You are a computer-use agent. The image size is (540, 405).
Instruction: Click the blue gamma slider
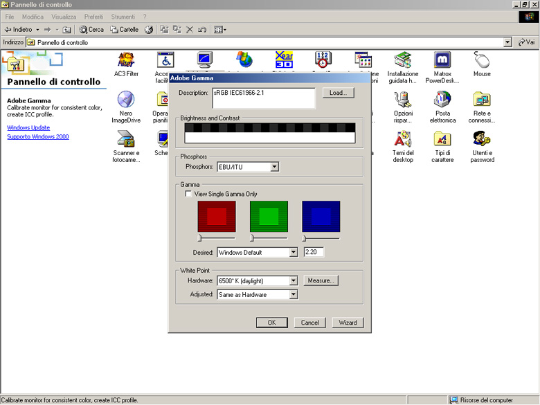pyautogui.click(x=321, y=238)
